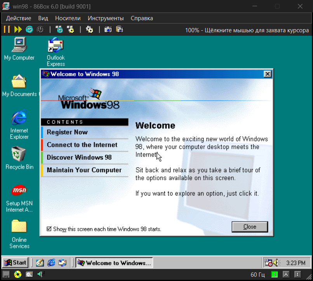Click the CONTENTS header bar

point(85,122)
